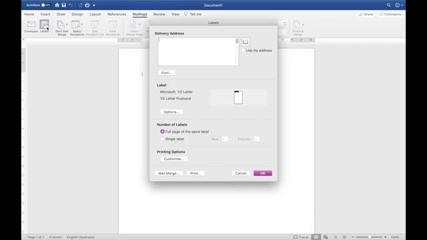
Task: Click the Start Mail Merge icon
Action: (61, 25)
